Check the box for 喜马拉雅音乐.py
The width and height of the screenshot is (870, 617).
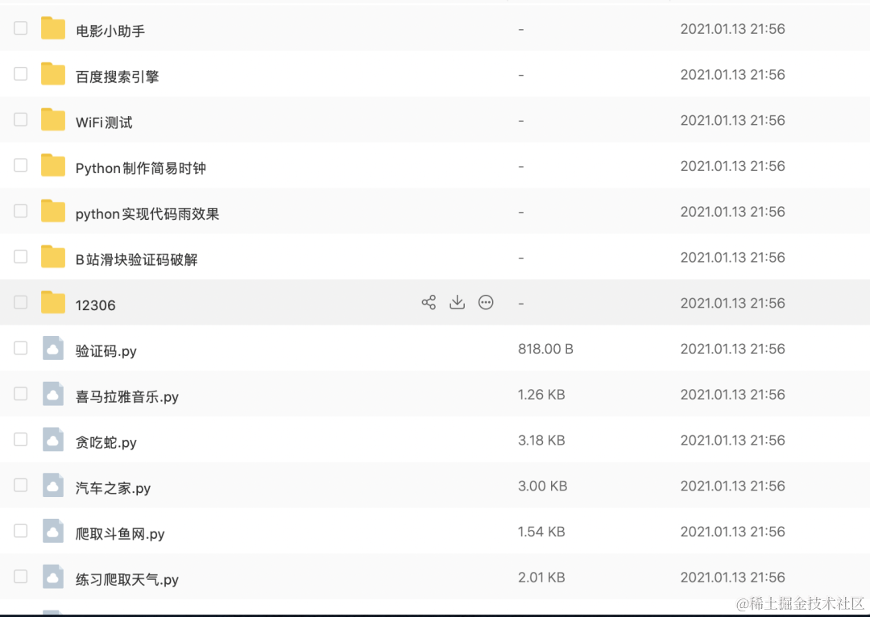20,393
